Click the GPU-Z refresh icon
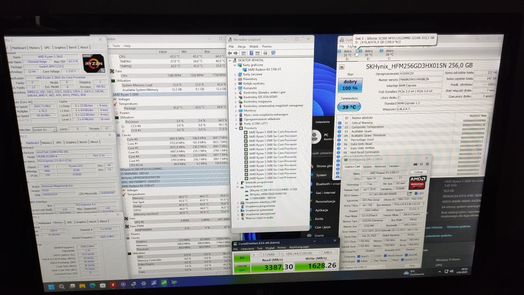The width and height of the screenshot is (524, 295). coord(421,164)
